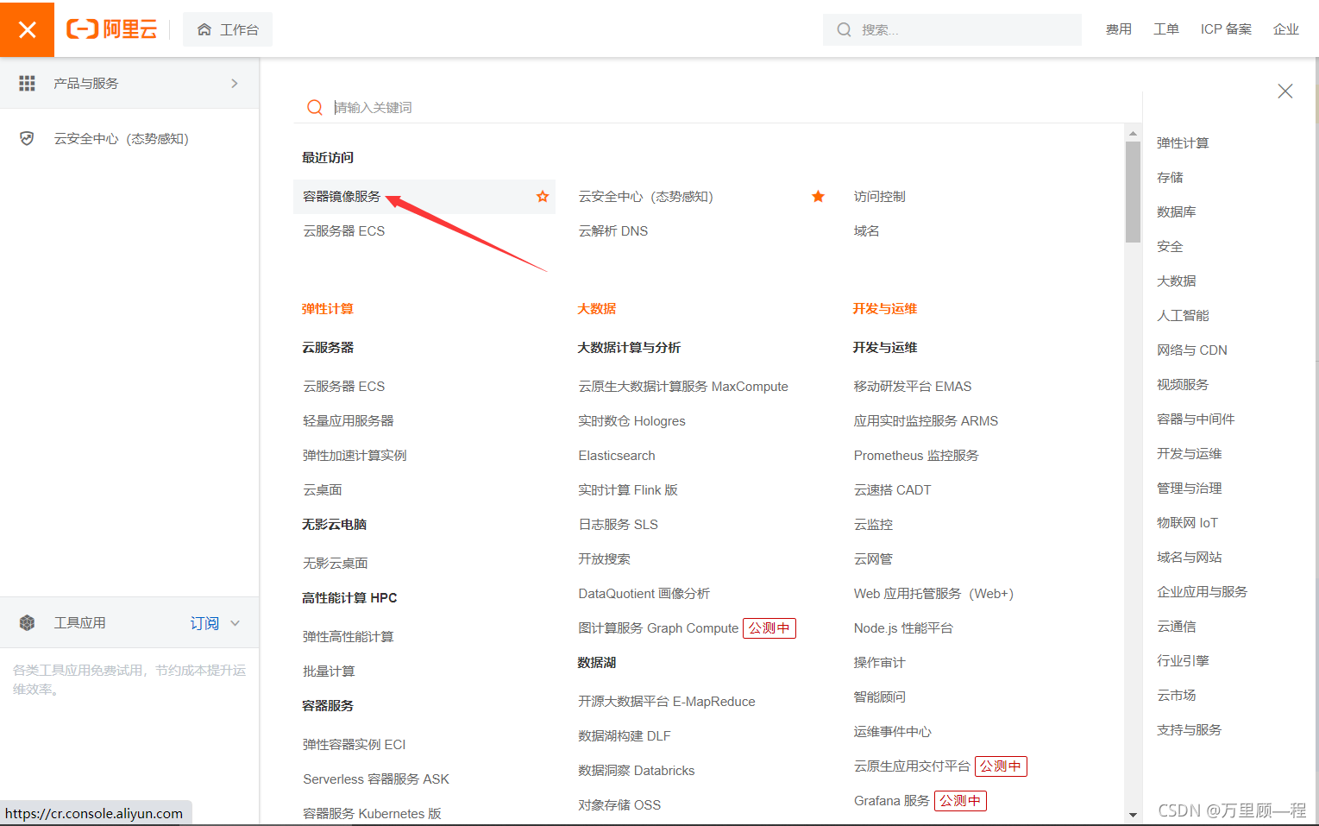Open the 企业 menu
Image resolution: width=1319 pixels, height=826 pixels.
click(x=1286, y=29)
